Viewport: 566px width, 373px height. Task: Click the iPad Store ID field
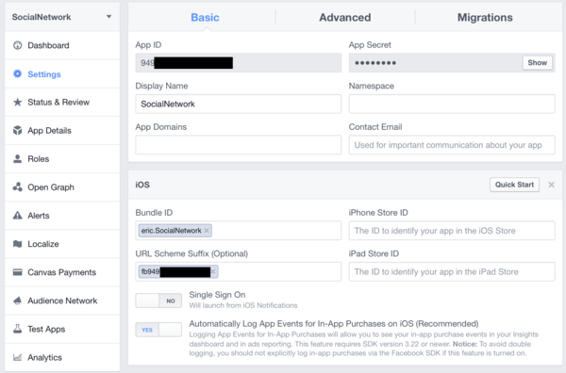(x=452, y=271)
